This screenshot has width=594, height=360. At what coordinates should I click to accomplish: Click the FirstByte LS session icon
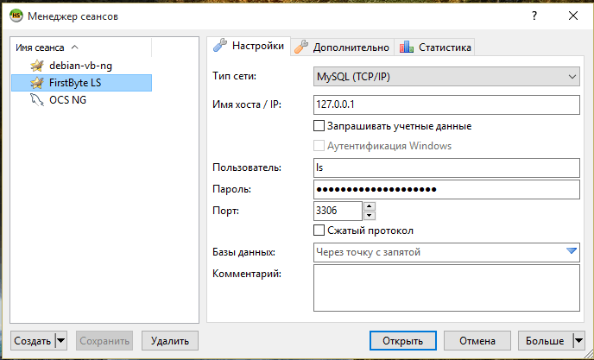click(36, 83)
